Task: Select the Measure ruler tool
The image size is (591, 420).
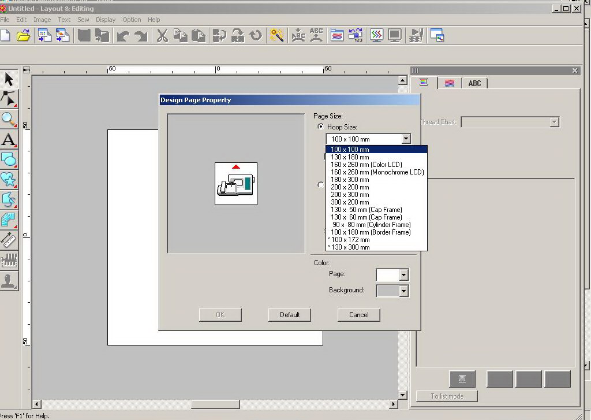Action: [x=9, y=240]
